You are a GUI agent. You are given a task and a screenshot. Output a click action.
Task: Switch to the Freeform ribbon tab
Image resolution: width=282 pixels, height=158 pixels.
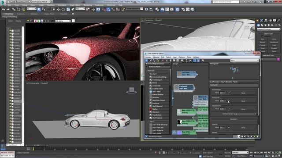(x=21, y=14)
